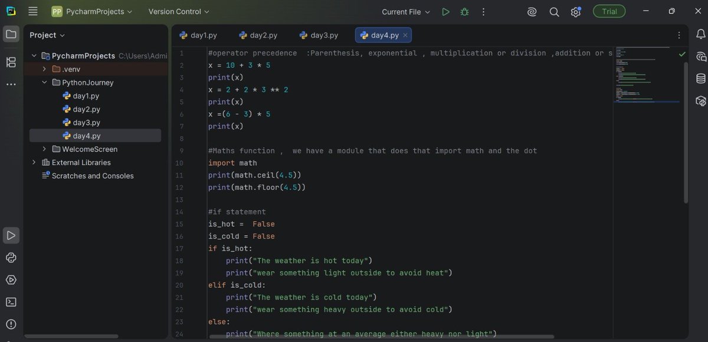Open the Project view selector dropdown

47,35
